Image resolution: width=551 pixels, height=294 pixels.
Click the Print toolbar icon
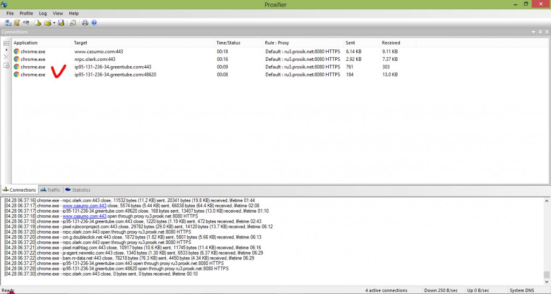(85, 23)
